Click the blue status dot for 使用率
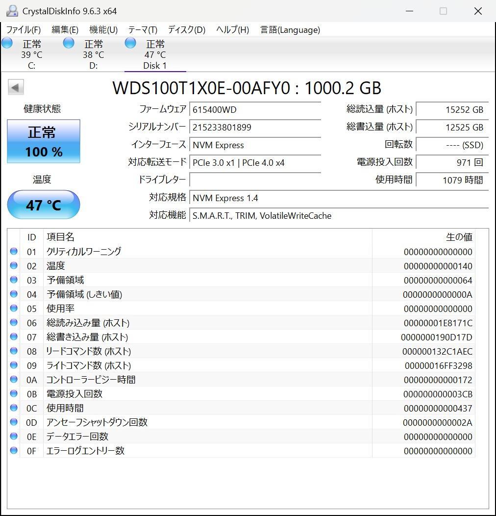Screen dimensions: 496x516 [14, 308]
